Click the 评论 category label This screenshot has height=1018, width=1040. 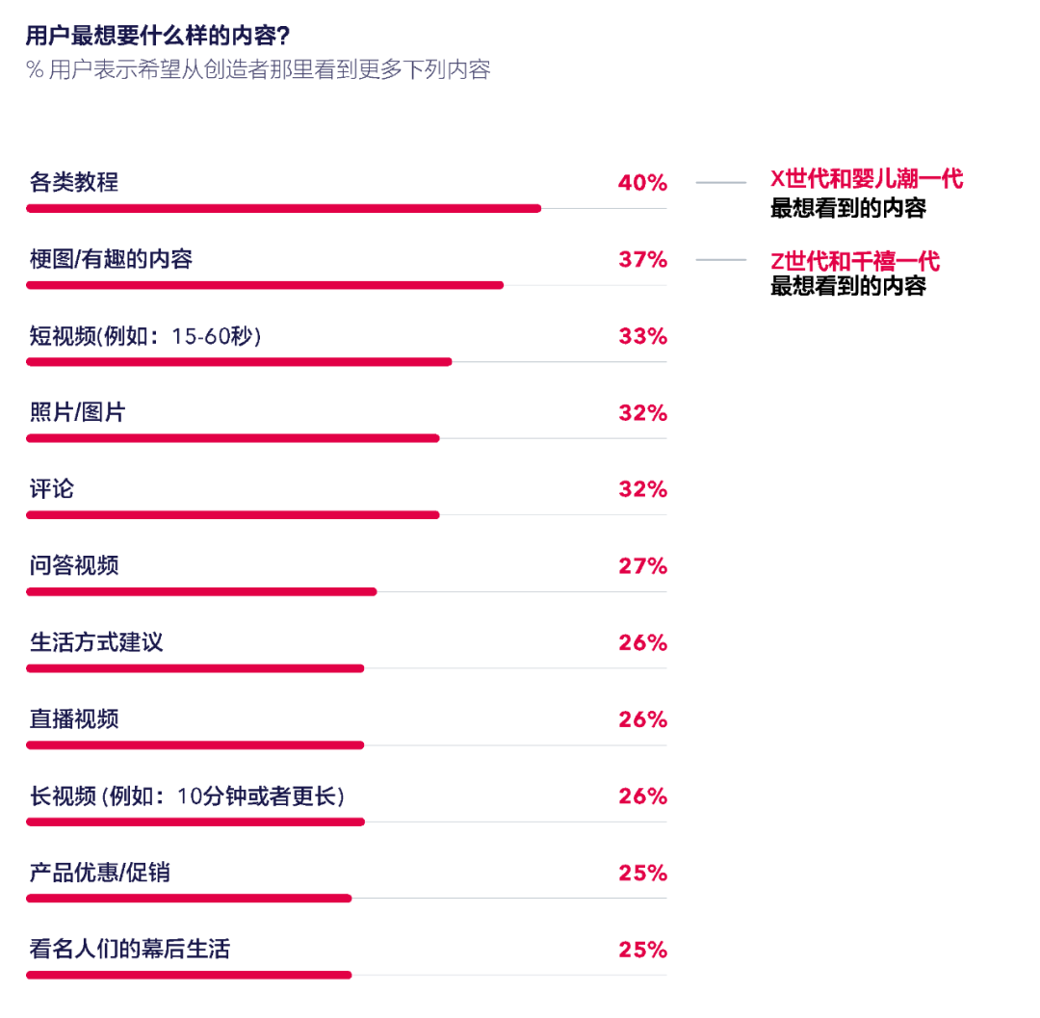pyautogui.click(x=52, y=489)
